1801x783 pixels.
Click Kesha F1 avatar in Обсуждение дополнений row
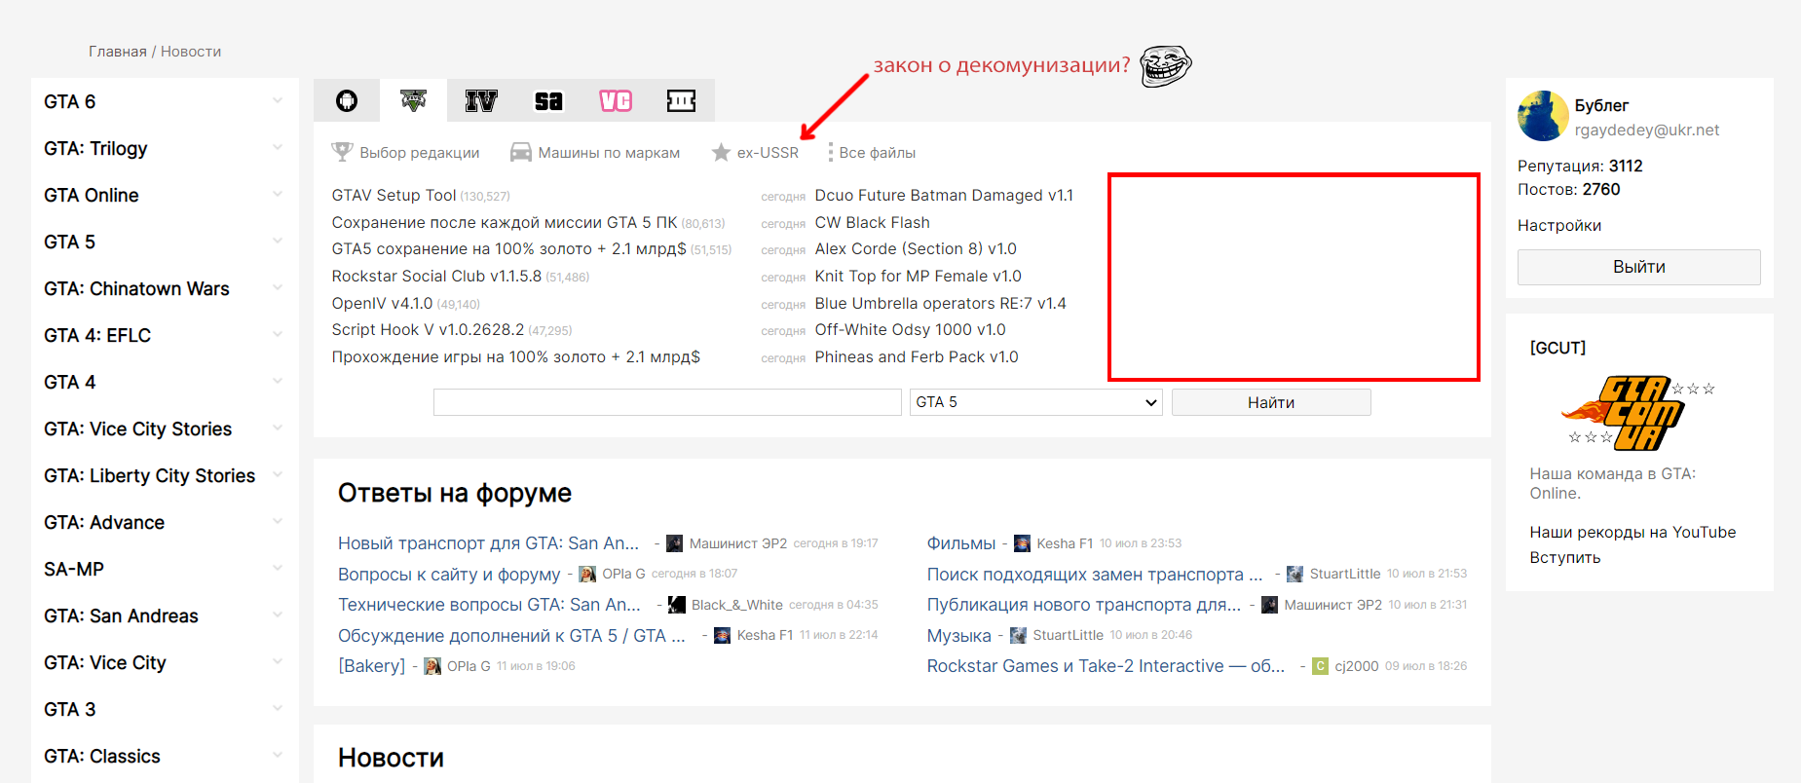[722, 635]
